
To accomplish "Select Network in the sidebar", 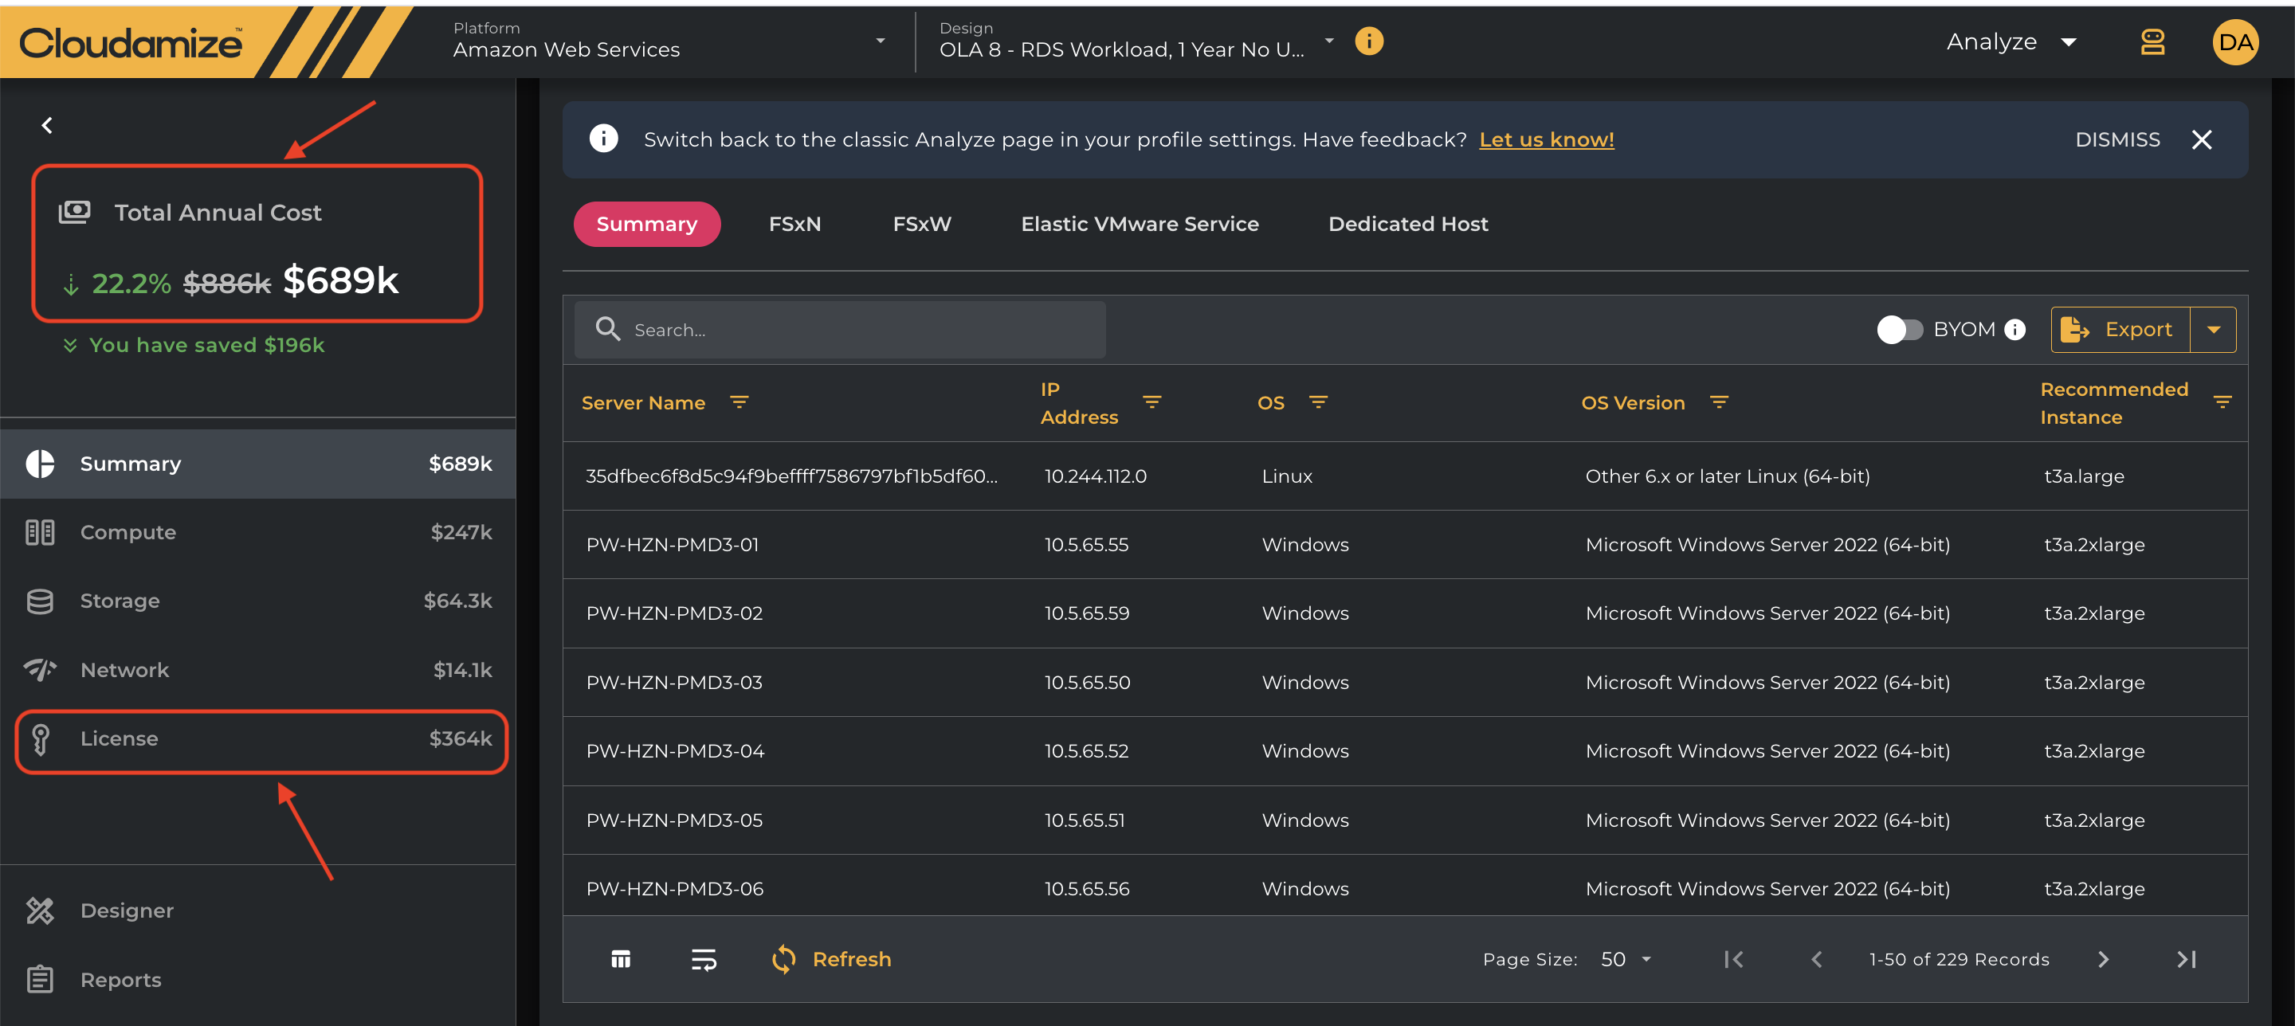I will (258, 670).
